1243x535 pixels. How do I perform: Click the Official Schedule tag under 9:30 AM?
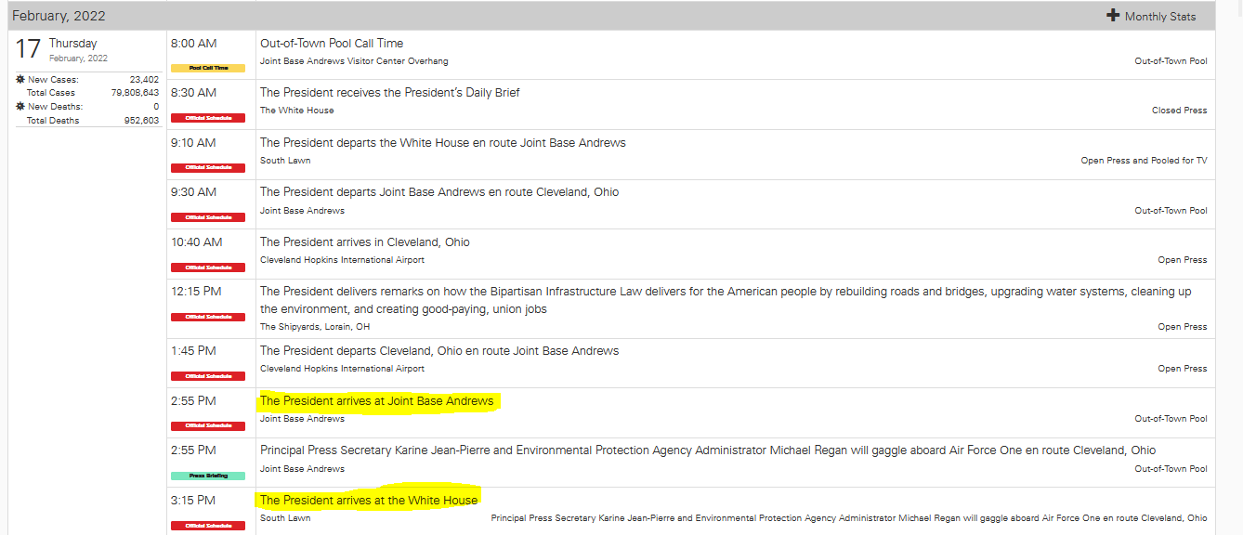click(x=208, y=217)
